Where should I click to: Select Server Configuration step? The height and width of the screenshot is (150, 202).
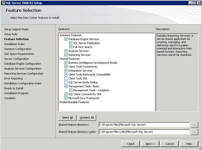[16, 59]
